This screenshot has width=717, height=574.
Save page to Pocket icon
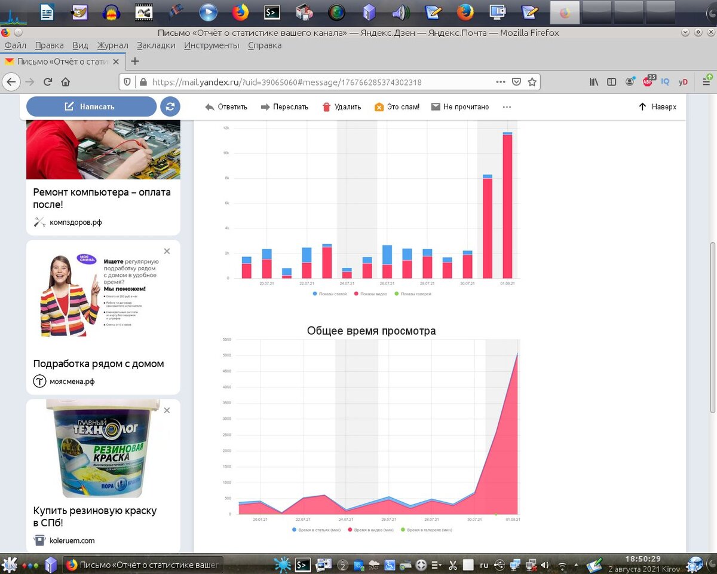[x=516, y=82]
